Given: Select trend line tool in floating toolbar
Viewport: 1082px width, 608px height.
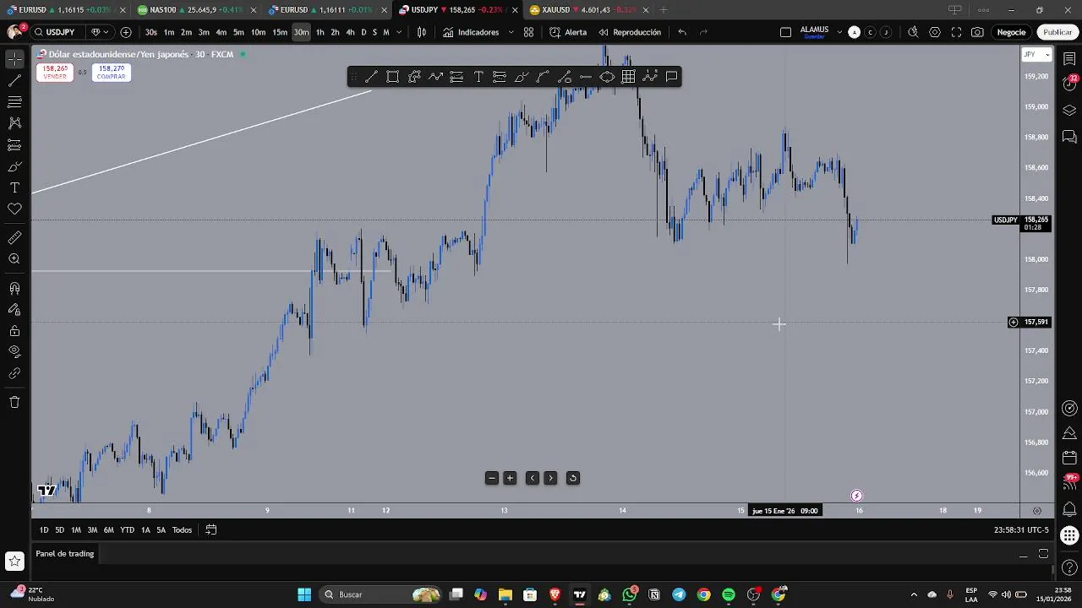Looking at the screenshot, I should [371, 77].
